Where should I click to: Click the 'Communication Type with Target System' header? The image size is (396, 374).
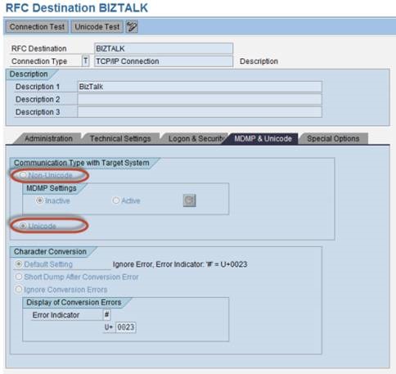pos(82,163)
